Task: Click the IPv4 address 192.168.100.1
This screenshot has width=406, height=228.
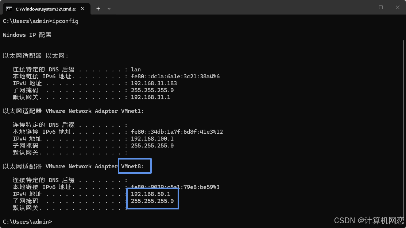Action: 152,139
